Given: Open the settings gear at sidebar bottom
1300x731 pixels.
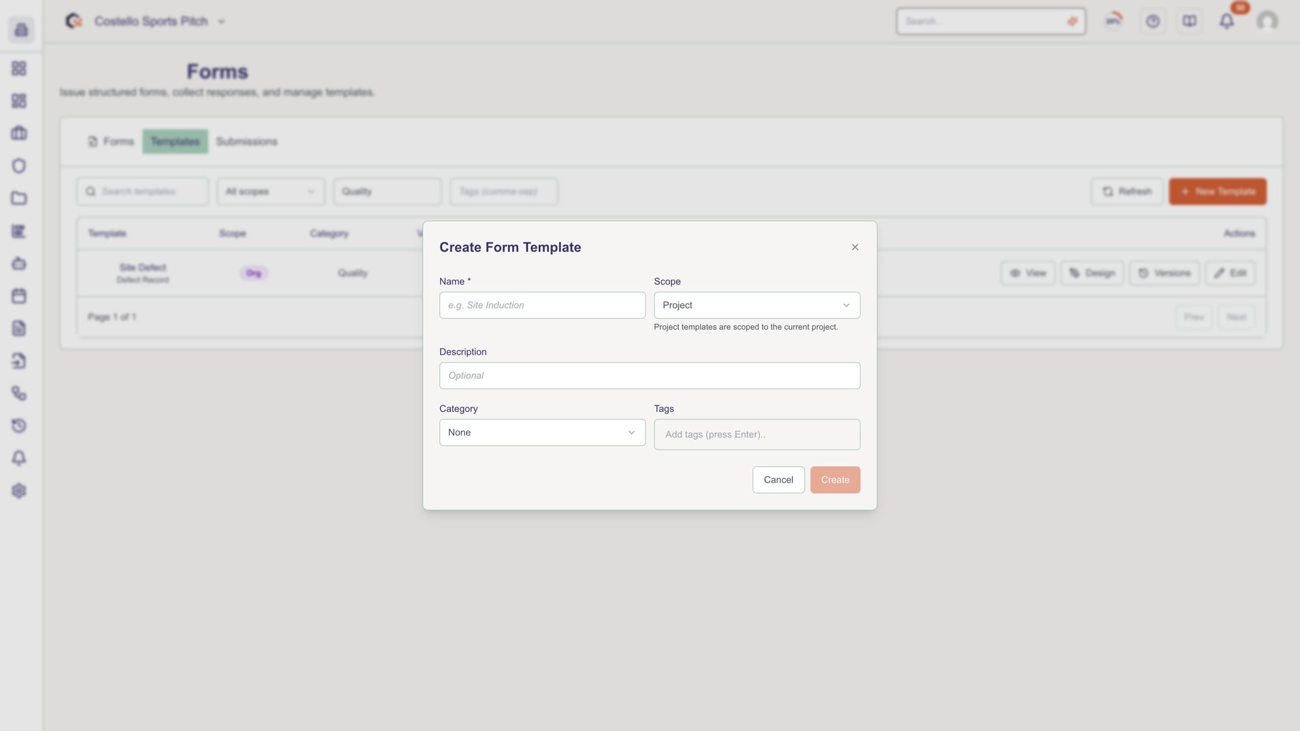Looking at the screenshot, I should pos(19,491).
